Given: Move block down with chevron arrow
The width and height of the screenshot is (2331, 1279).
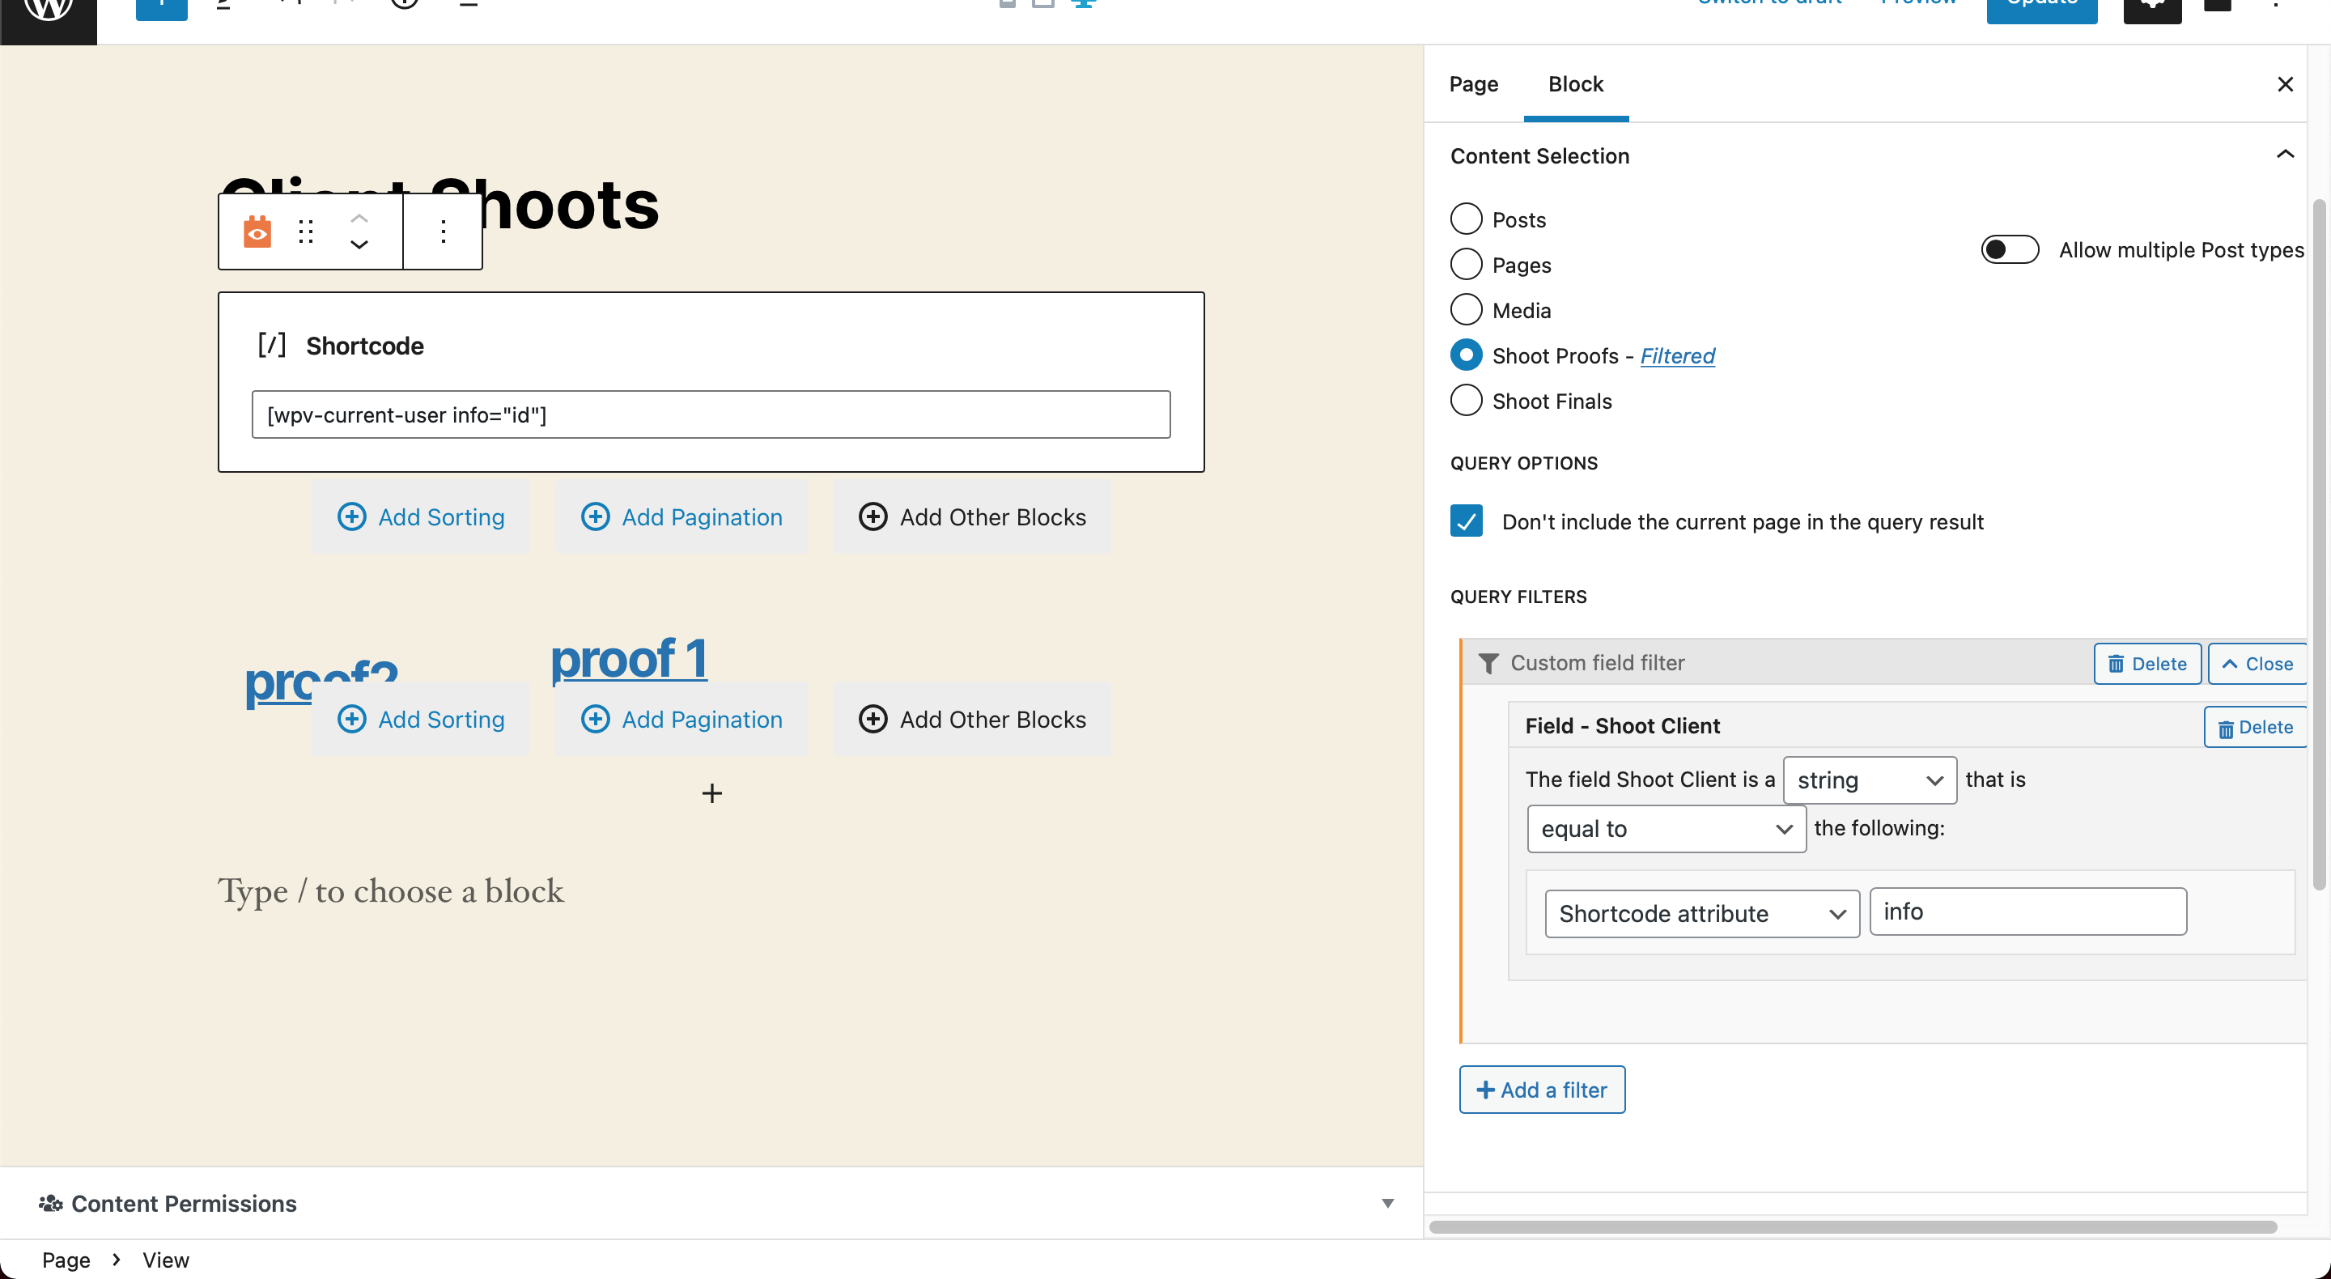Looking at the screenshot, I should pos(359,245).
